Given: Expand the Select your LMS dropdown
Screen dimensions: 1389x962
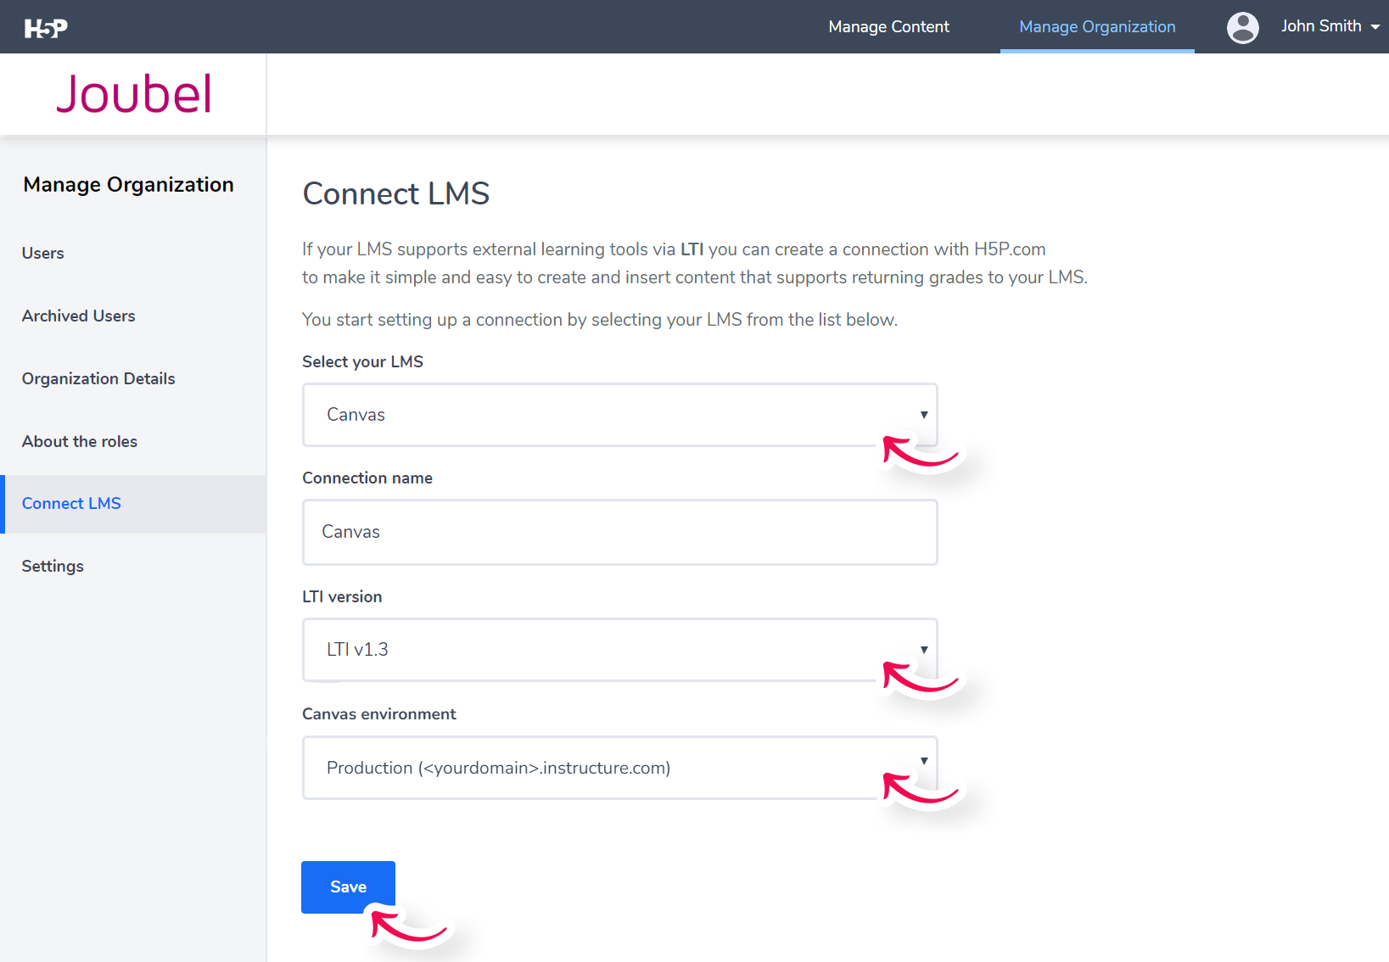Looking at the screenshot, I should click(620, 415).
